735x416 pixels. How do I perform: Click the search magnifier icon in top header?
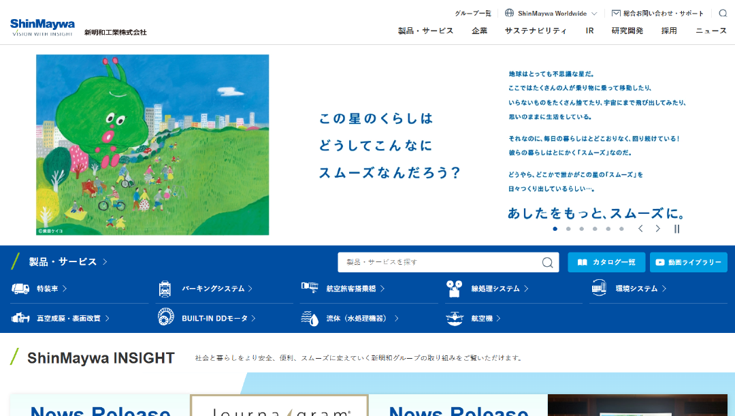click(x=723, y=13)
